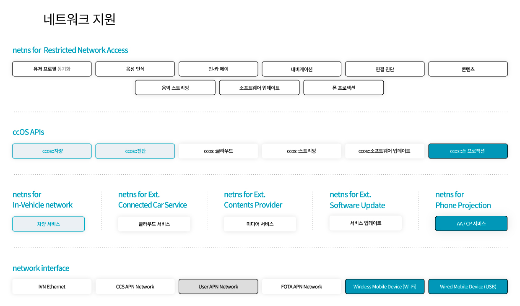Open the netns for Restricted Network Access heading

coord(70,50)
